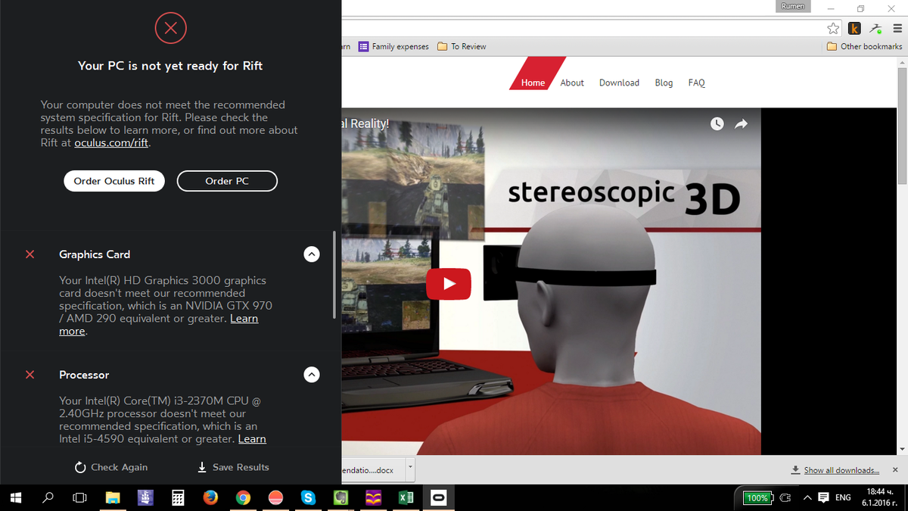
Task: Click the Check Again button text
Action: point(119,467)
